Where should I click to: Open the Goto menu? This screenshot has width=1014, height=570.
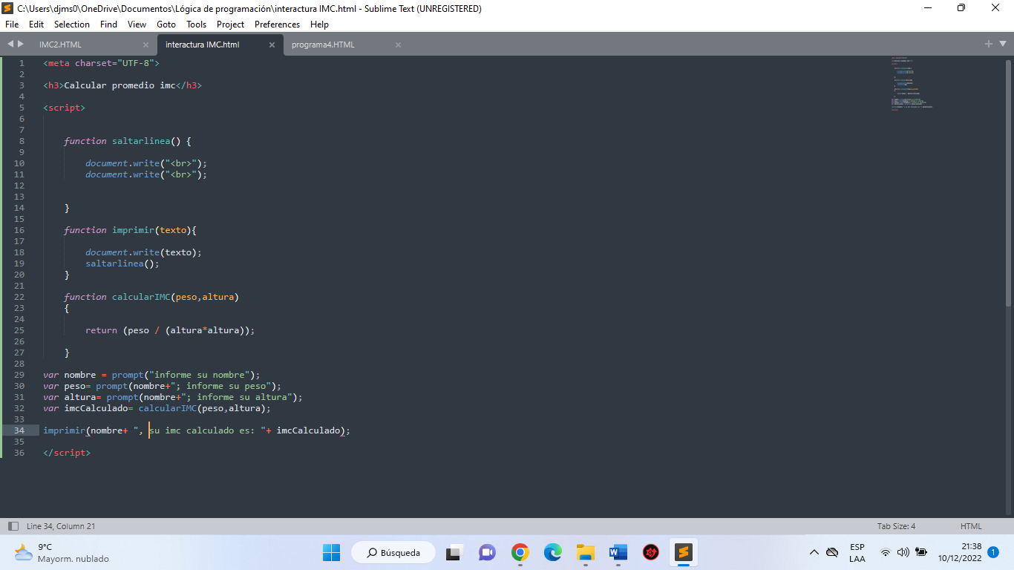166,24
